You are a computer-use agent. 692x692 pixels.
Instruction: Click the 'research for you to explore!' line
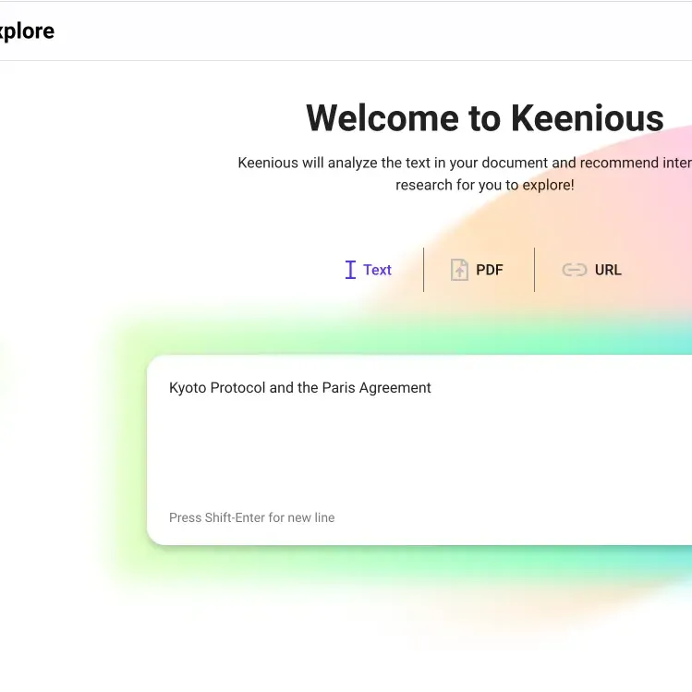484,185
